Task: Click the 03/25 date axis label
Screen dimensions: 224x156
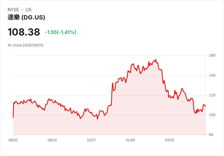Action: click(170, 140)
